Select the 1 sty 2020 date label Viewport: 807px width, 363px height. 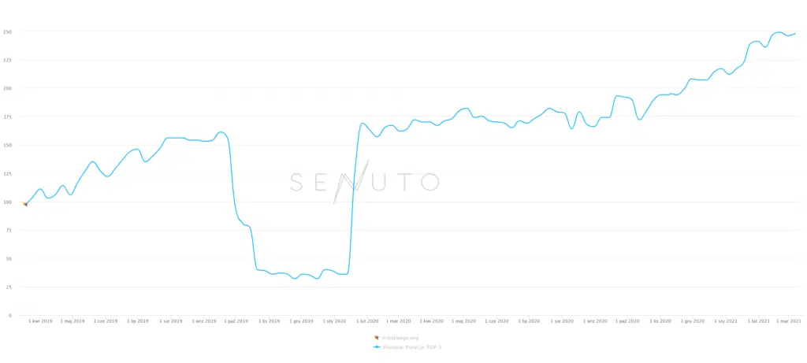[x=334, y=320]
